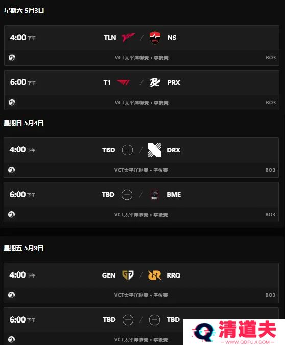Click the RRQ team name label
285x345 pixels.
174,275
